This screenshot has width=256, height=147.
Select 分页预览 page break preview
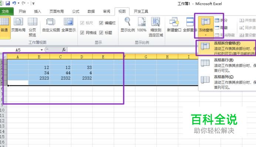click(32, 27)
